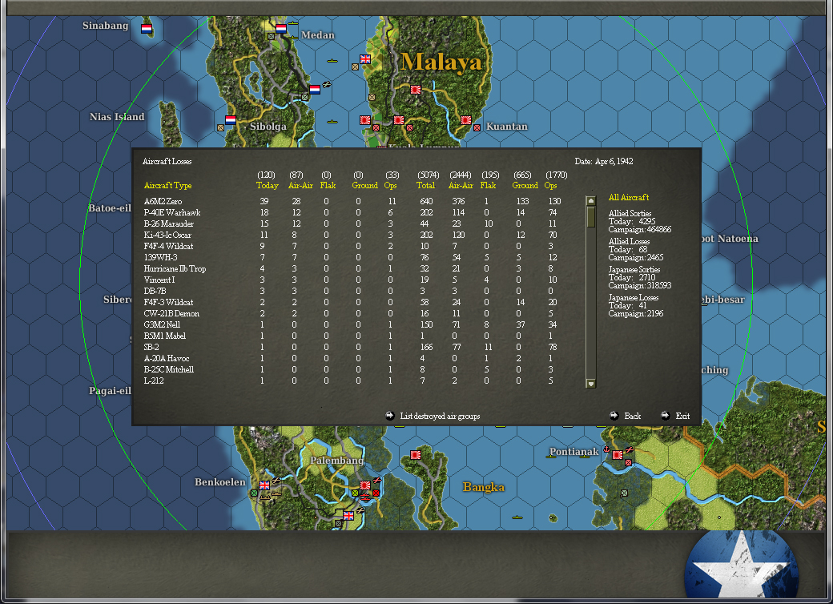
Task: Click the Japanese aircraft icon beside Pontianak
Action: [x=630, y=450]
